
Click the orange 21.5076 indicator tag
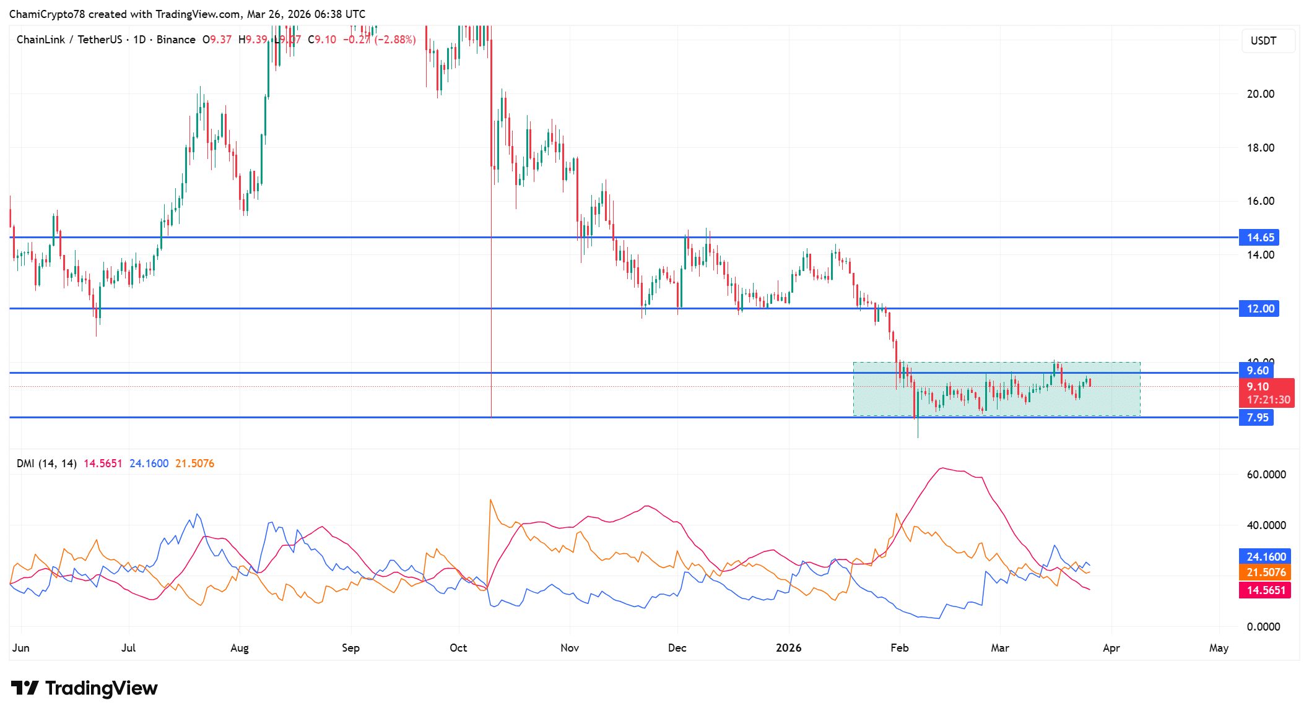tap(1265, 572)
